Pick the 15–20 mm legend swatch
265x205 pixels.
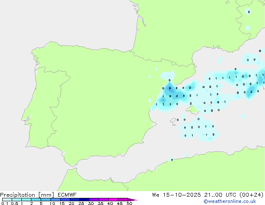[65, 200]
